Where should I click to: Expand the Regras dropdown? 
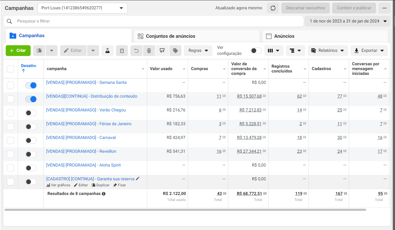(198, 51)
